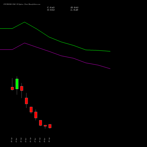Select the red 23 Apr candlestick

[x=26, y=101]
